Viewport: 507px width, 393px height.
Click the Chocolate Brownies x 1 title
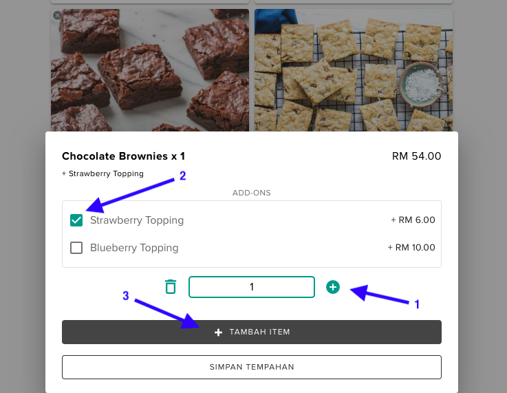[x=123, y=156]
